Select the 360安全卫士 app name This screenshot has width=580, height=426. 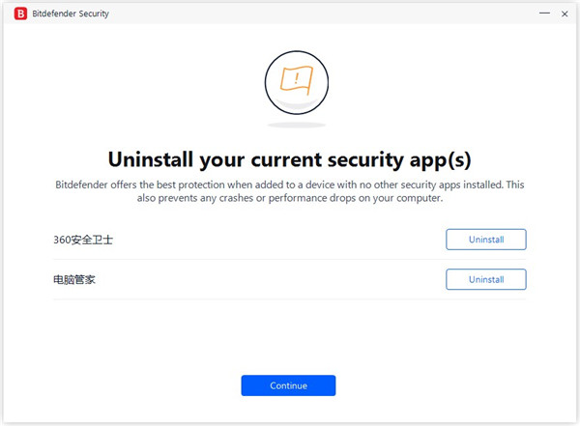[83, 240]
